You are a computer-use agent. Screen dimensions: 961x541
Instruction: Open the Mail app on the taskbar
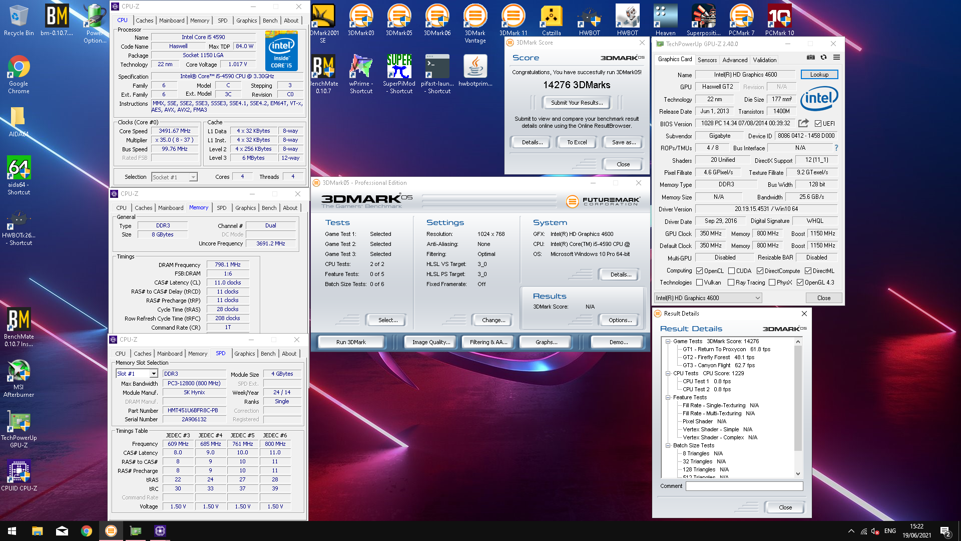pyautogui.click(x=62, y=531)
